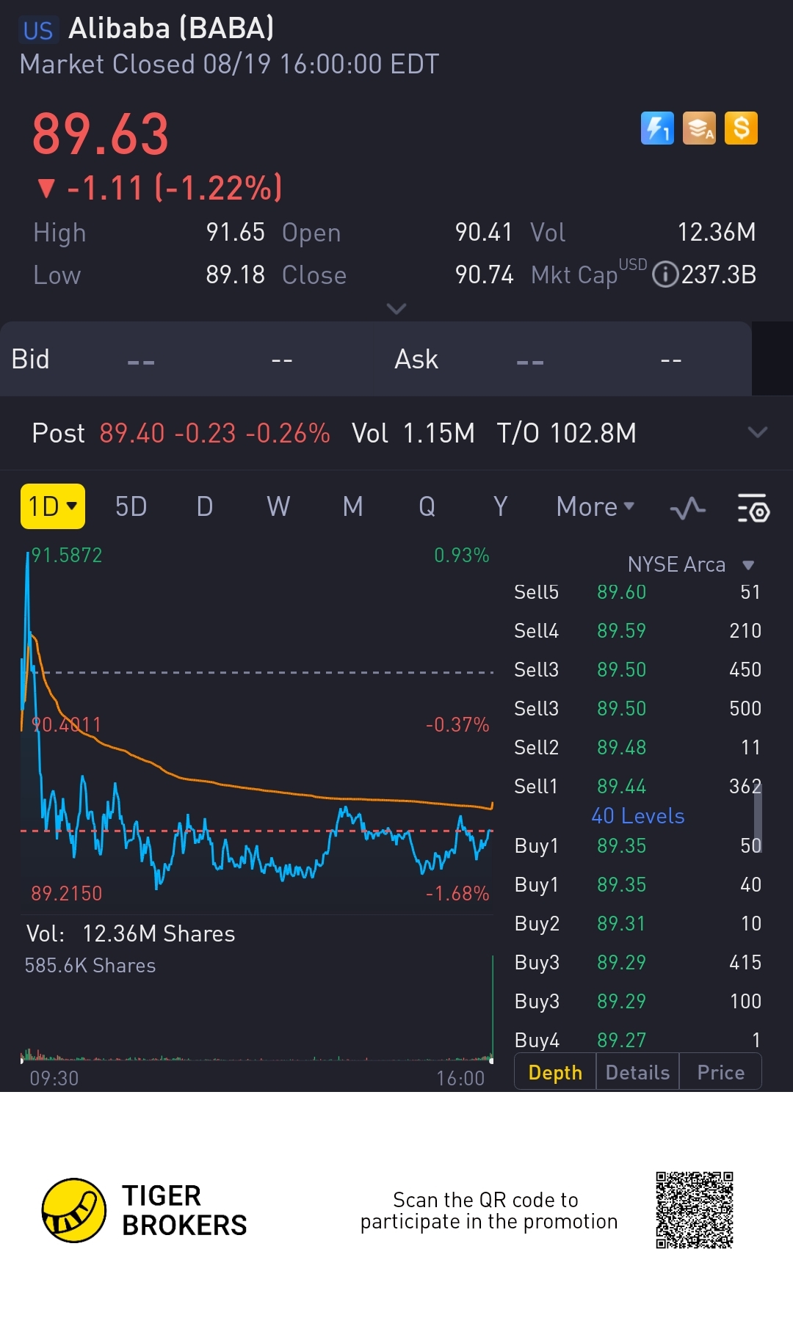Tap the chart high label 91.5872

coord(67,555)
